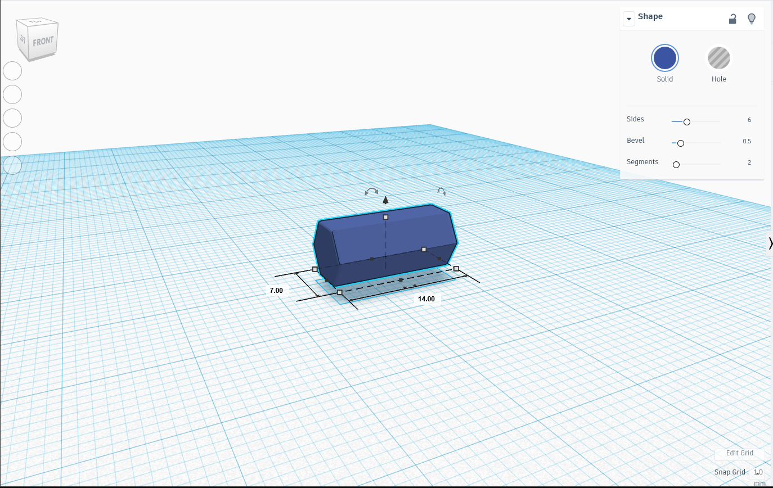Switch to orthographic view with bottom sidebar icon
The width and height of the screenshot is (773, 488).
tap(12, 165)
